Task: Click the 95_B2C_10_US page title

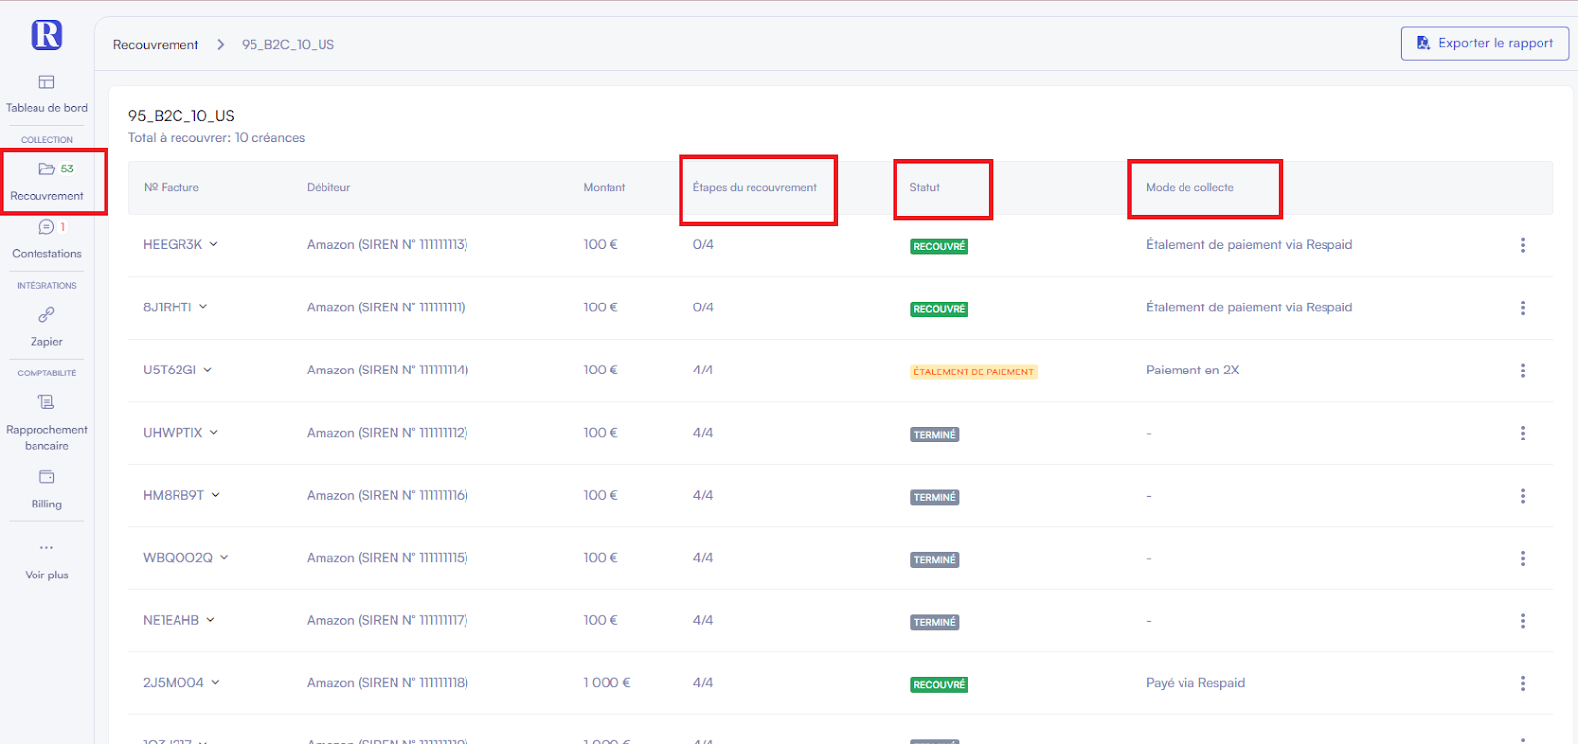Action: pyautogui.click(x=181, y=116)
